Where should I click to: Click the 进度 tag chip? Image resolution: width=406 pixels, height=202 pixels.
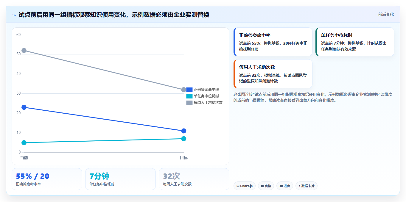(285, 186)
